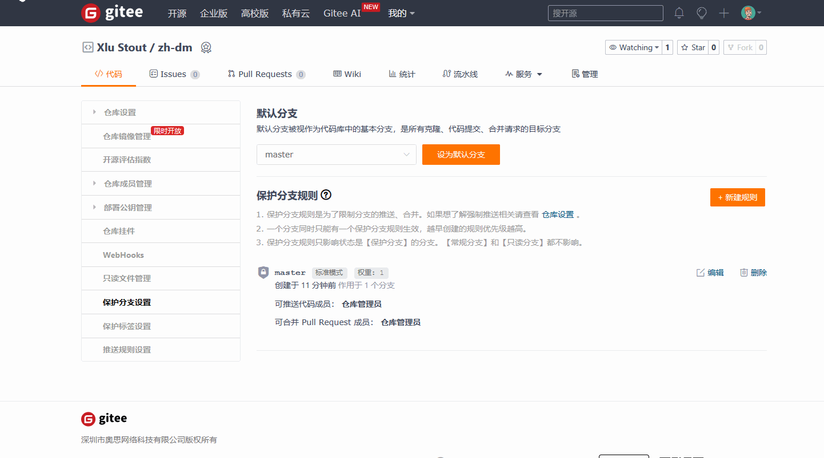Expand 仓库成员管理 in the sidebar
Viewport: 824px width, 458px height.
pyautogui.click(x=161, y=184)
